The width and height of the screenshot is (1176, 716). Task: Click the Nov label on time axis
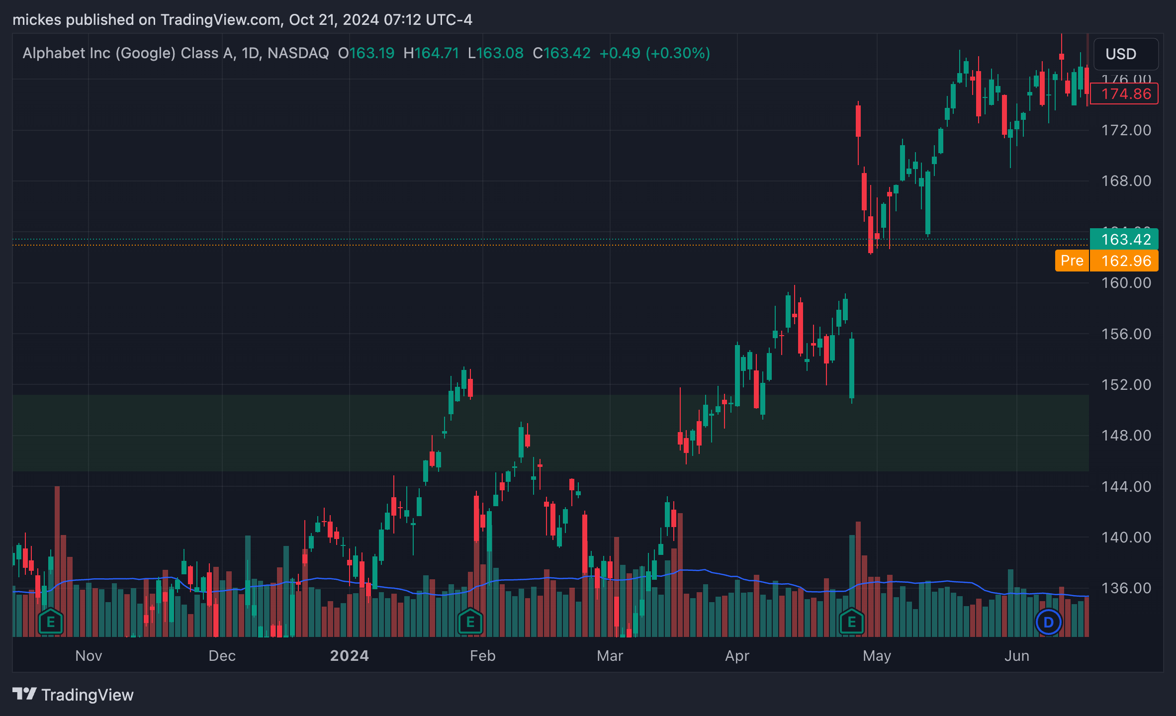click(x=89, y=656)
